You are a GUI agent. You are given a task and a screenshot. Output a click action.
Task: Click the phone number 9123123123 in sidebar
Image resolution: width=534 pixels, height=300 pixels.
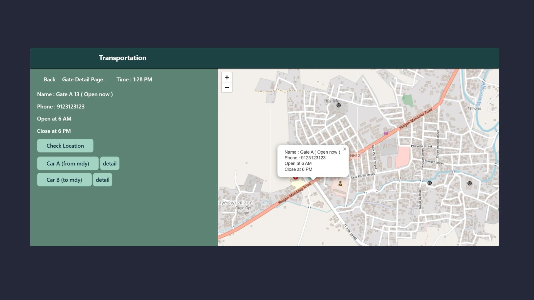click(x=71, y=107)
